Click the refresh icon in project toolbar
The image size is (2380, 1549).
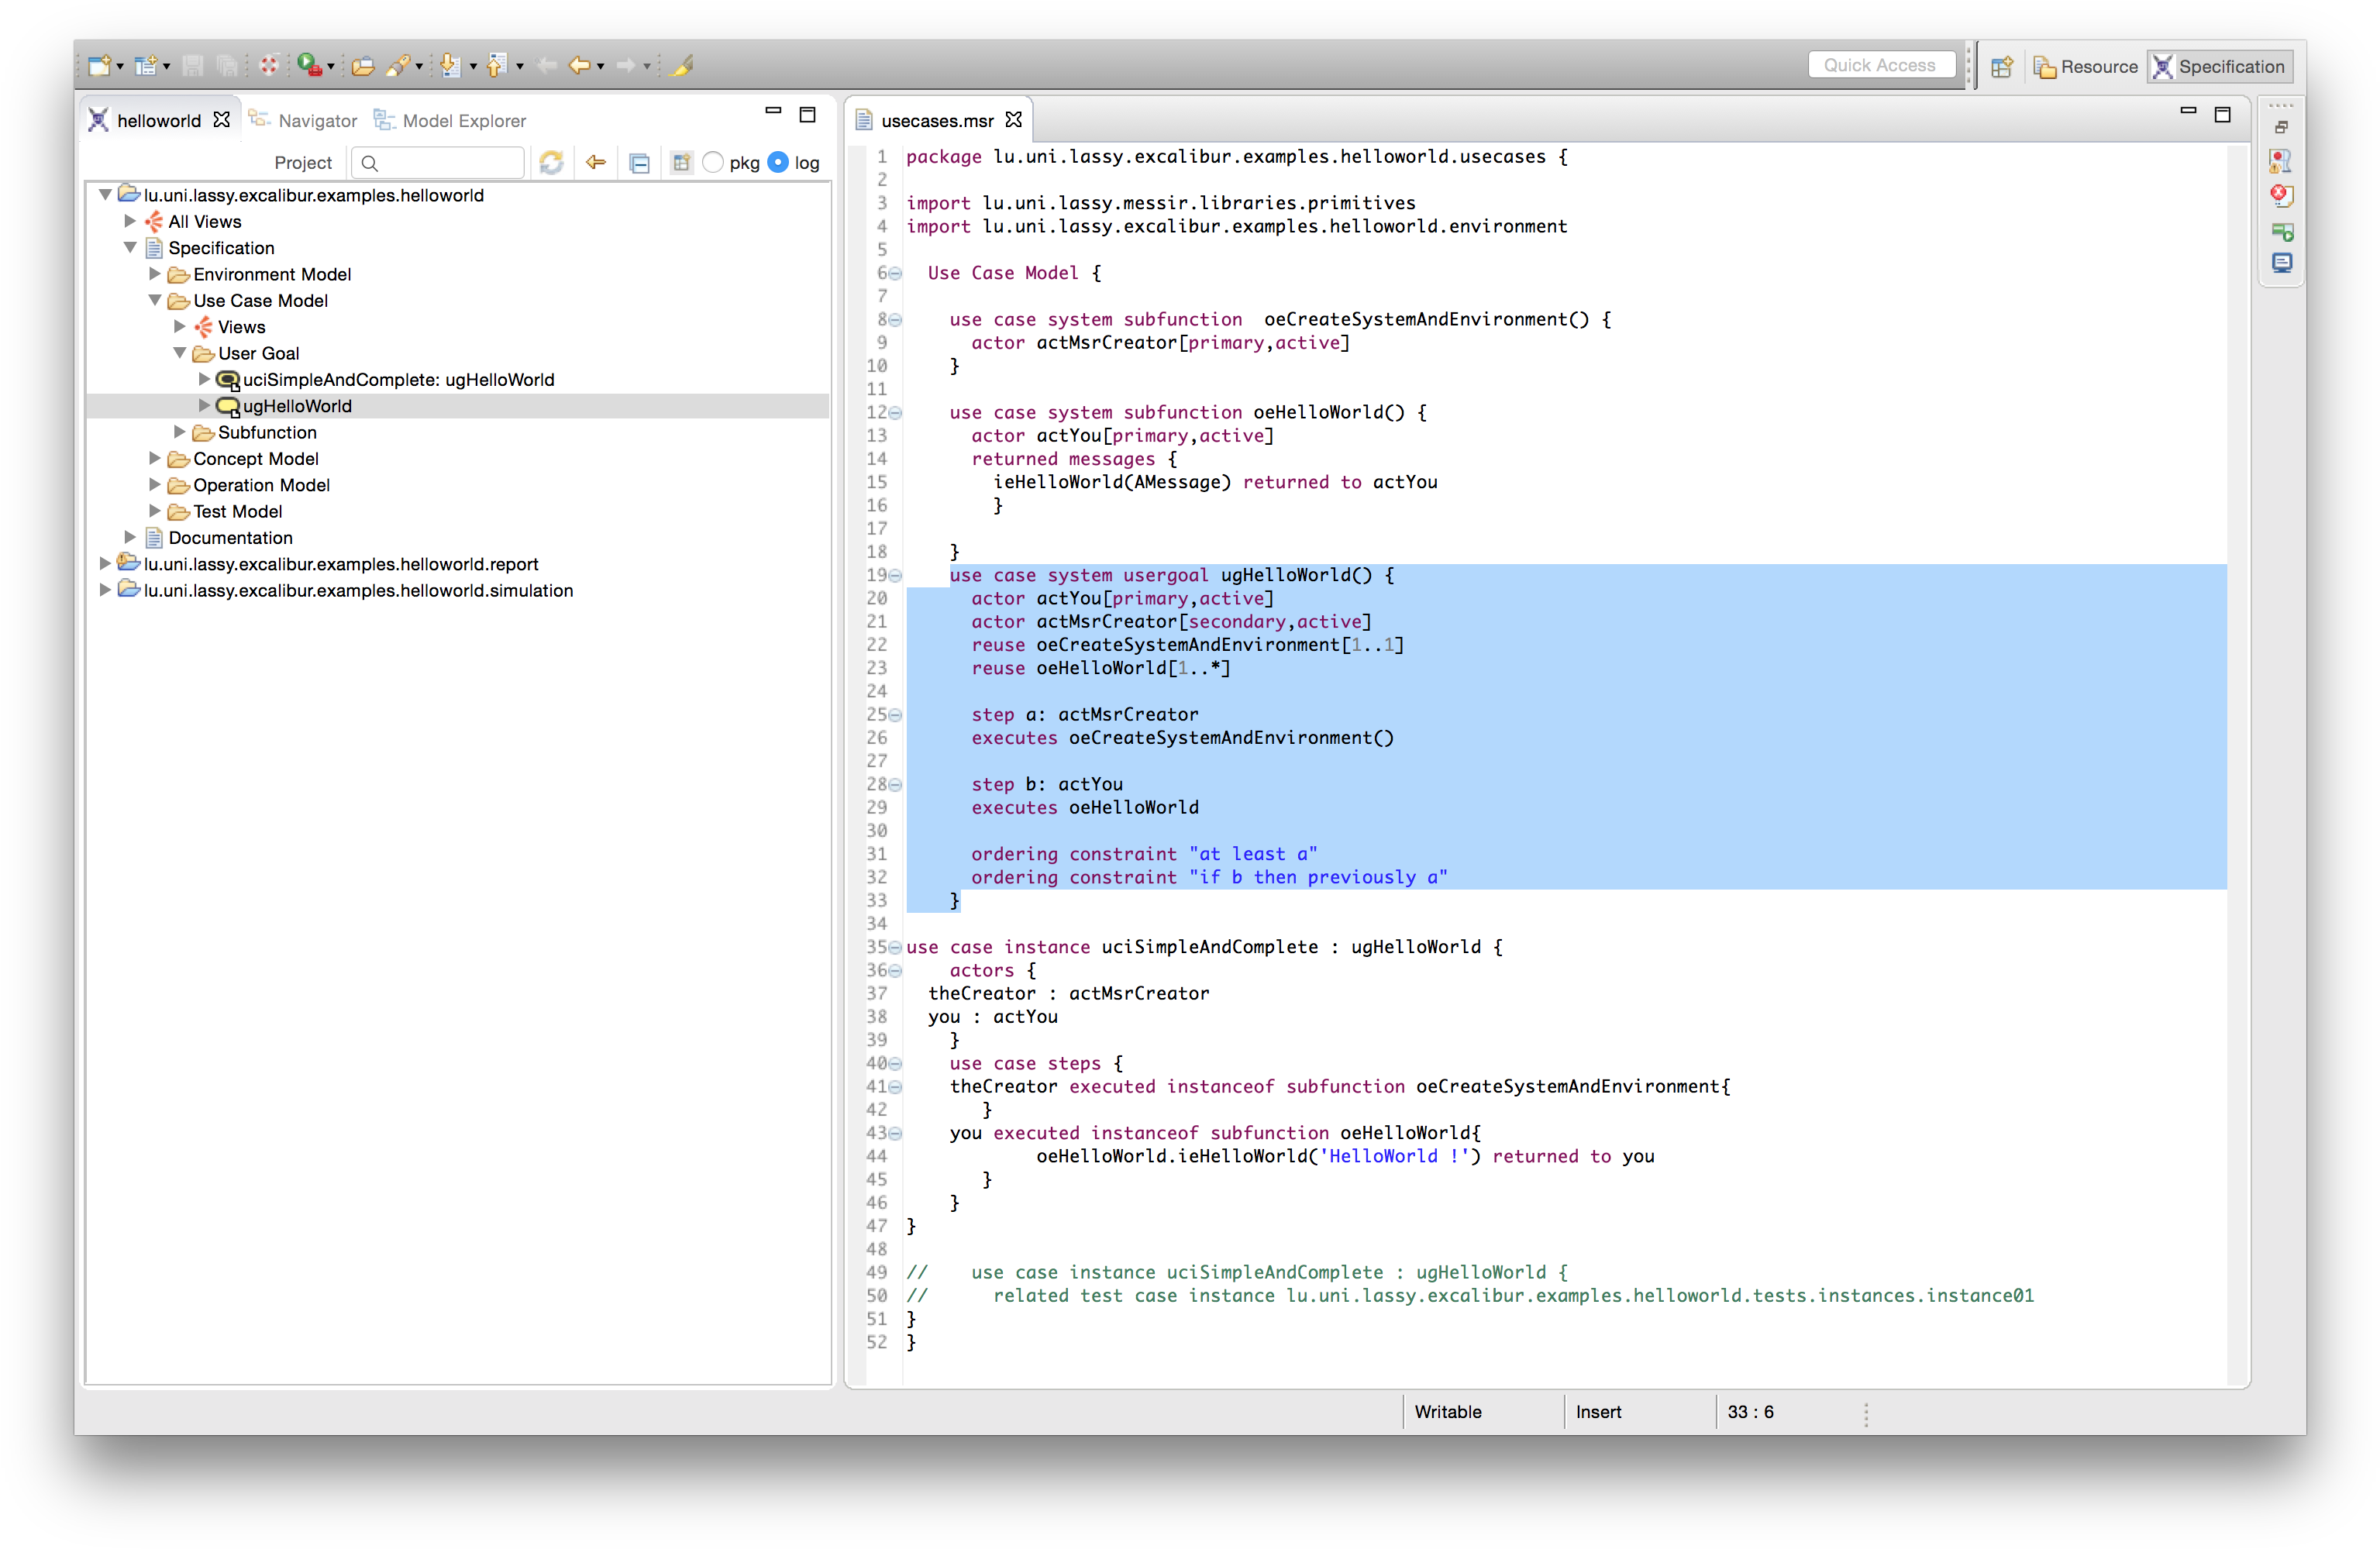(551, 162)
